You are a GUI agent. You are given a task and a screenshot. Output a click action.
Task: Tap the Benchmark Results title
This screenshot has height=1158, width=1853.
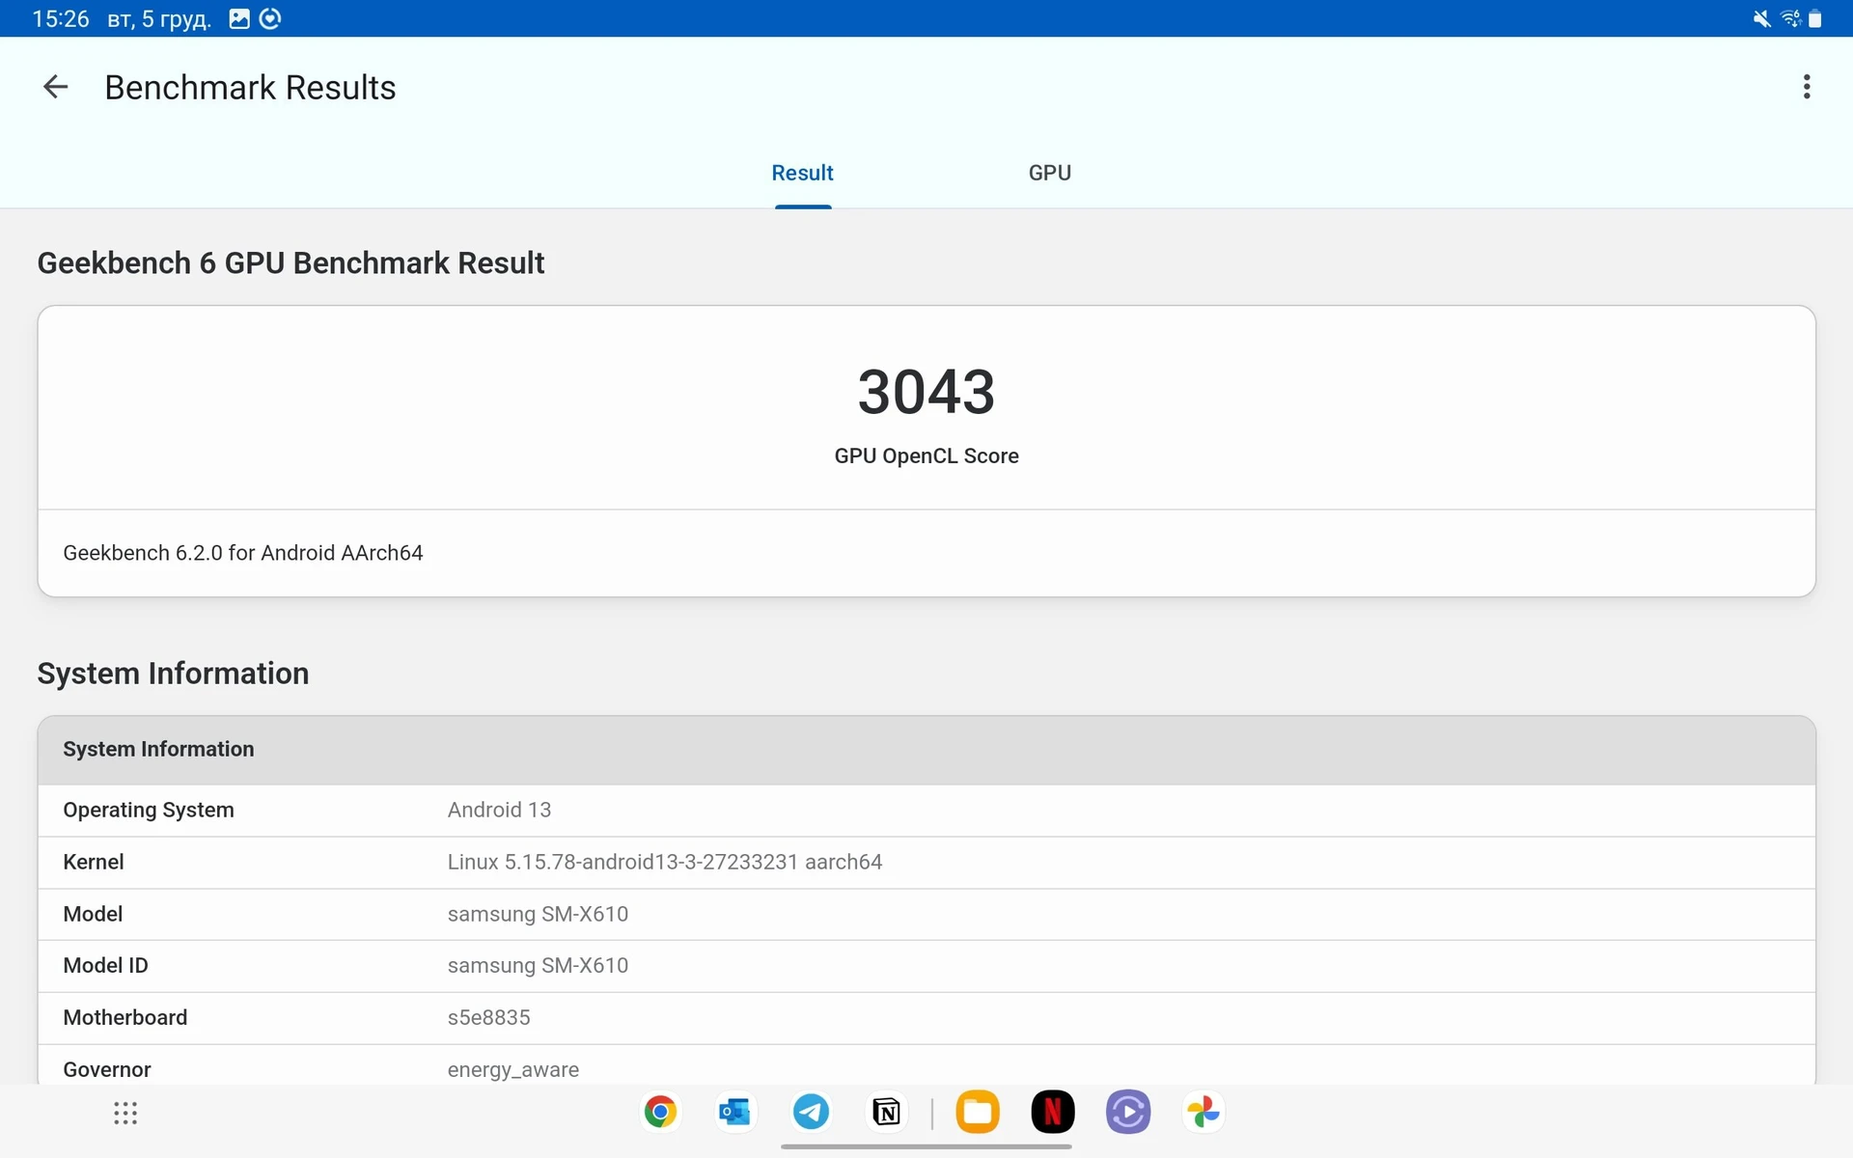(250, 88)
